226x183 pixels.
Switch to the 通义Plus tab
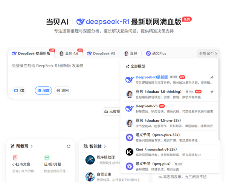click(156, 53)
